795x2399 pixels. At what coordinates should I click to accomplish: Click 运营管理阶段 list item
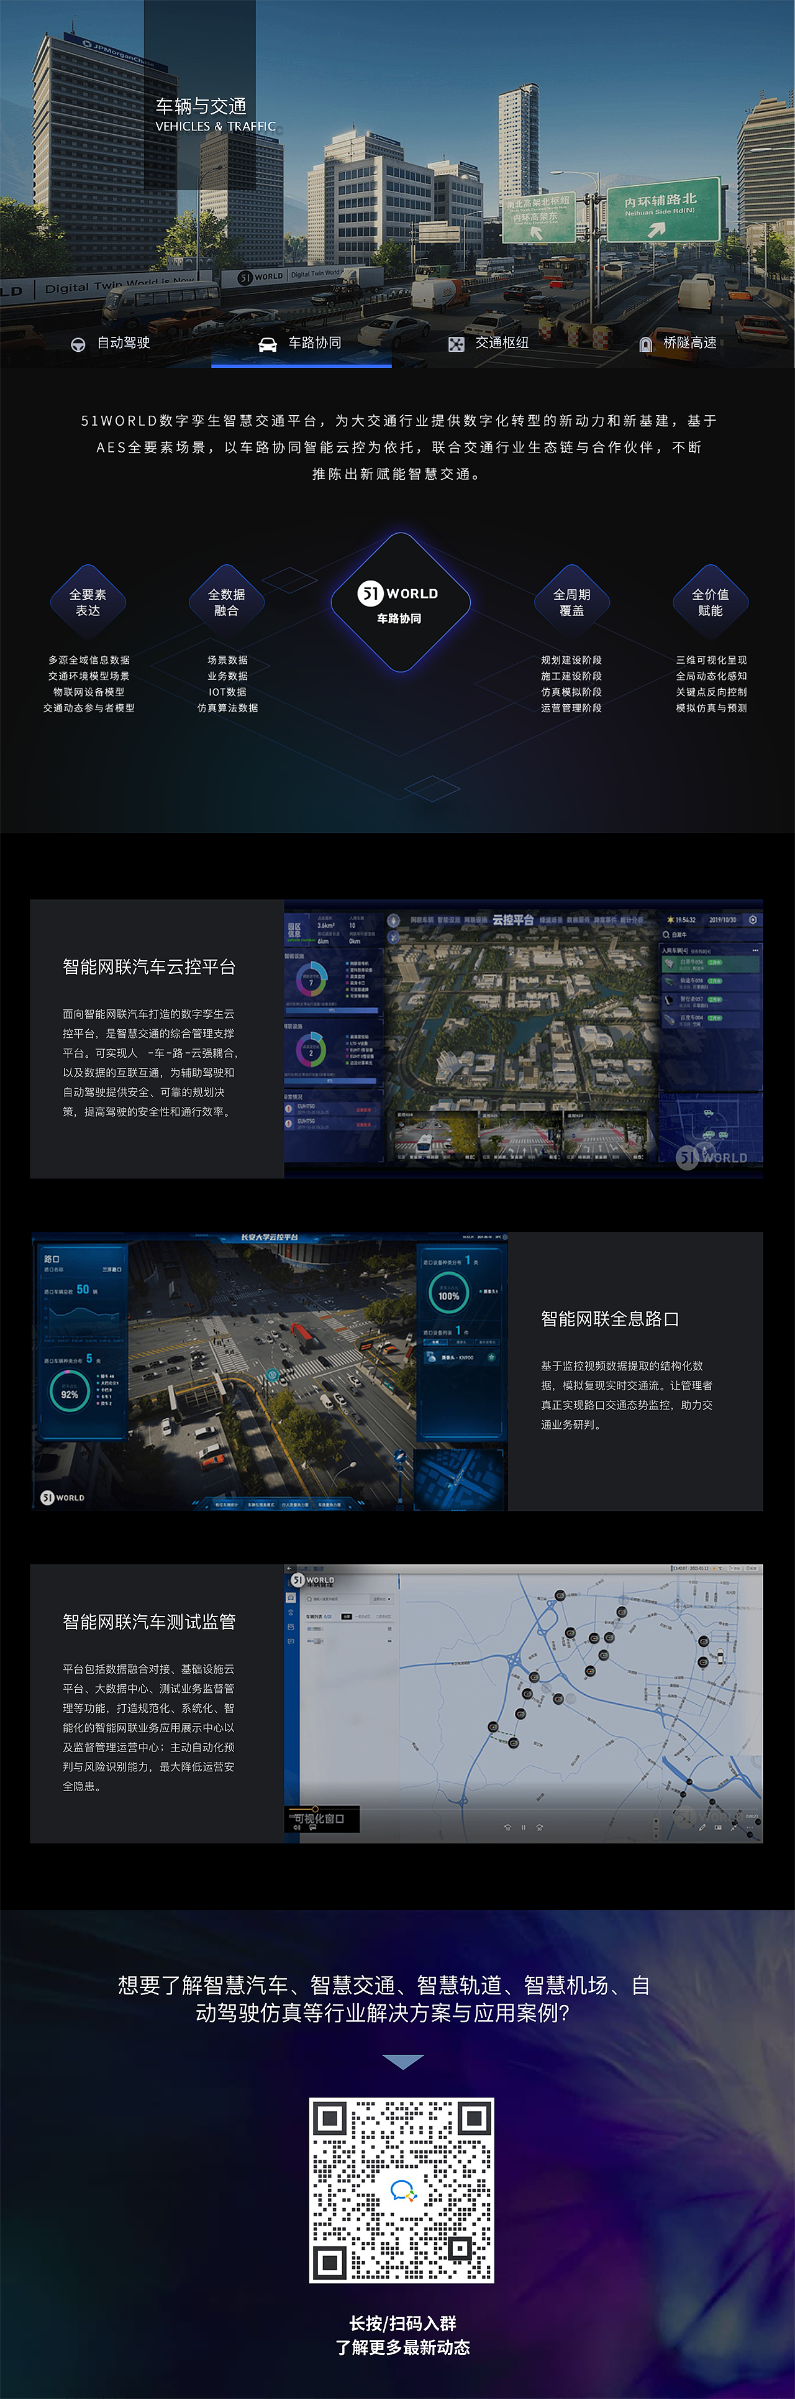tap(571, 708)
